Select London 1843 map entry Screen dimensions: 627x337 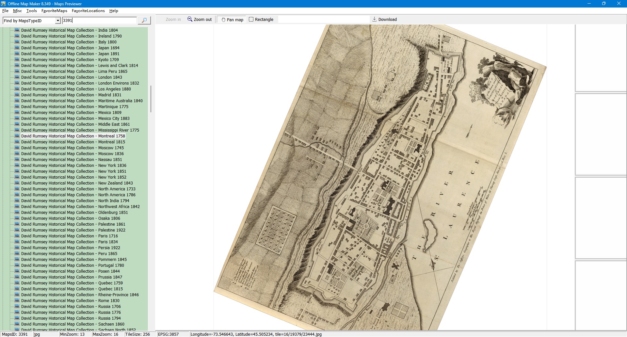pos(72,77)
